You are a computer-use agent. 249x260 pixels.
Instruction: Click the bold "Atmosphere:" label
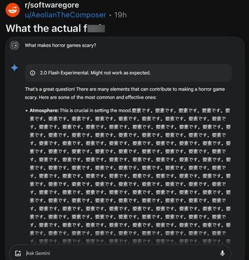tap(44, 110)
